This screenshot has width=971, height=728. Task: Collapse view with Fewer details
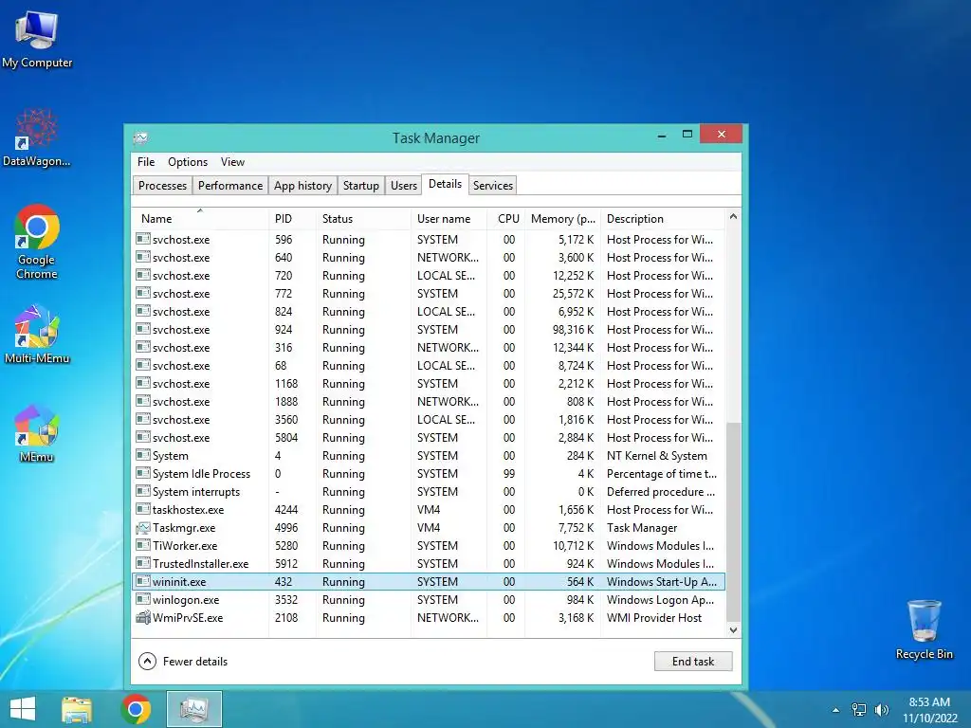click(183, 661)
